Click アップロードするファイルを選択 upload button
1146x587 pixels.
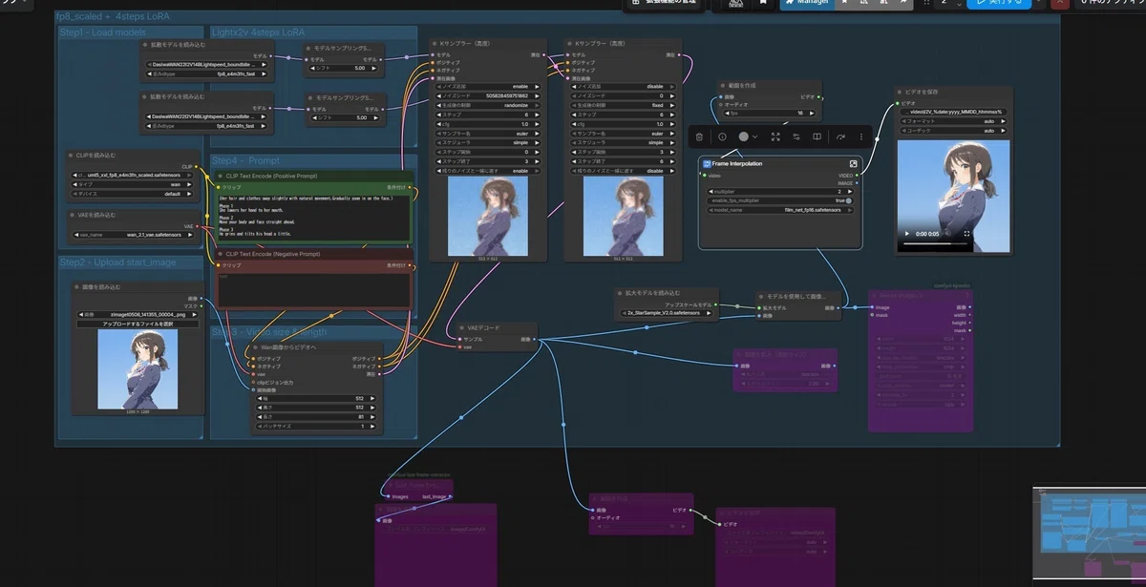tap(138, 325)
